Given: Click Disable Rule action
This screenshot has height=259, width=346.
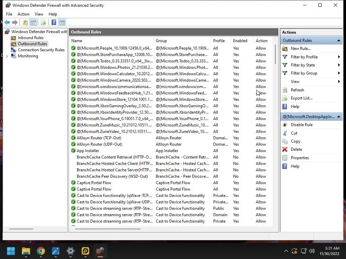Looking at the screenshot, I should (301, 125).
